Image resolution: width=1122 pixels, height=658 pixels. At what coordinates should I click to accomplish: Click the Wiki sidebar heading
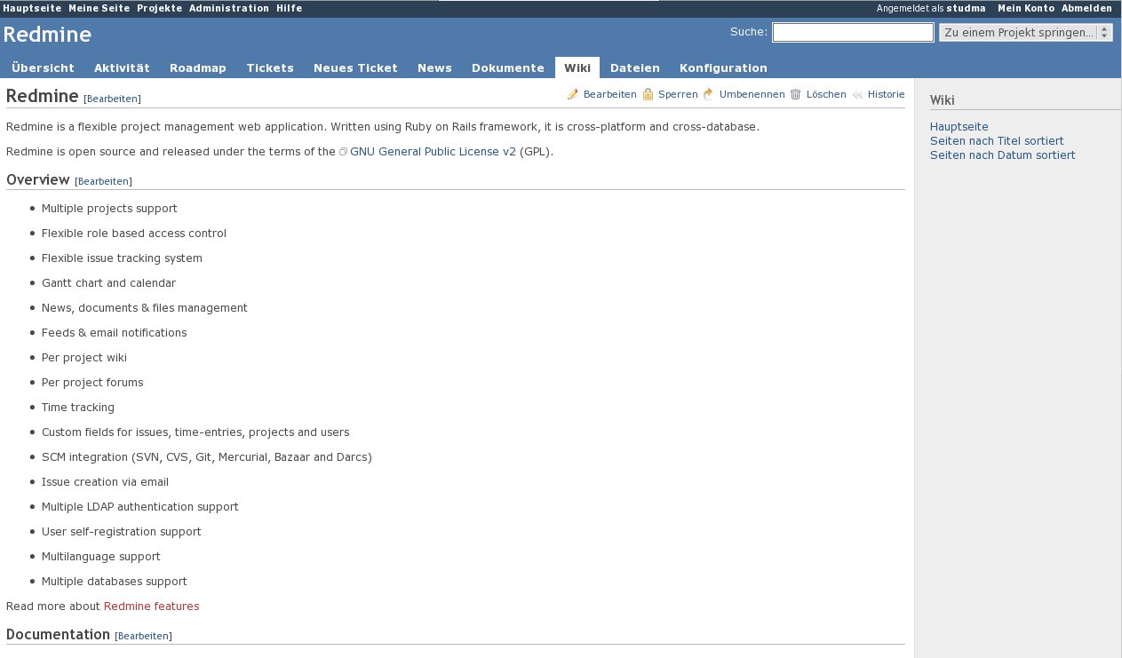click(942, 100)
